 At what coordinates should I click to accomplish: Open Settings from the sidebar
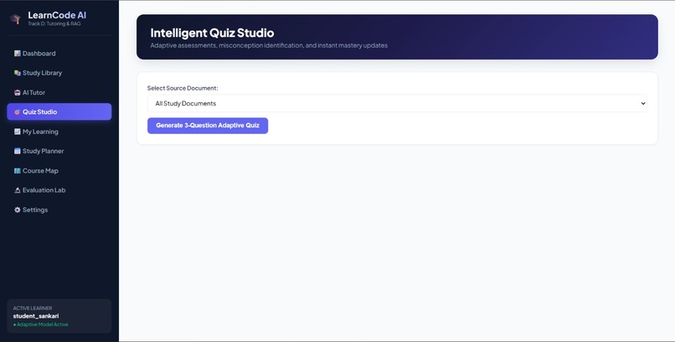[x=59, y=210]
